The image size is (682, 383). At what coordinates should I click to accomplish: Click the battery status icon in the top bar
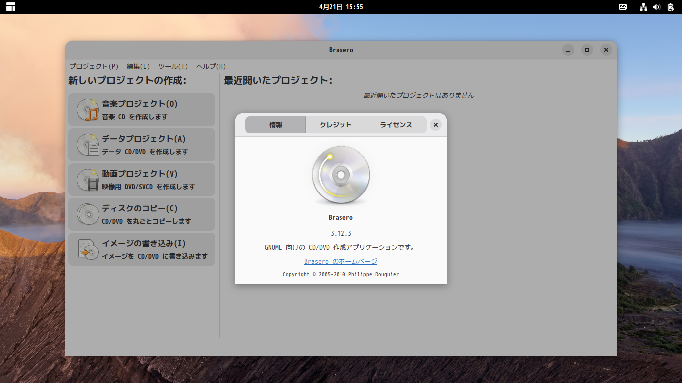click(x=670, y=7)
